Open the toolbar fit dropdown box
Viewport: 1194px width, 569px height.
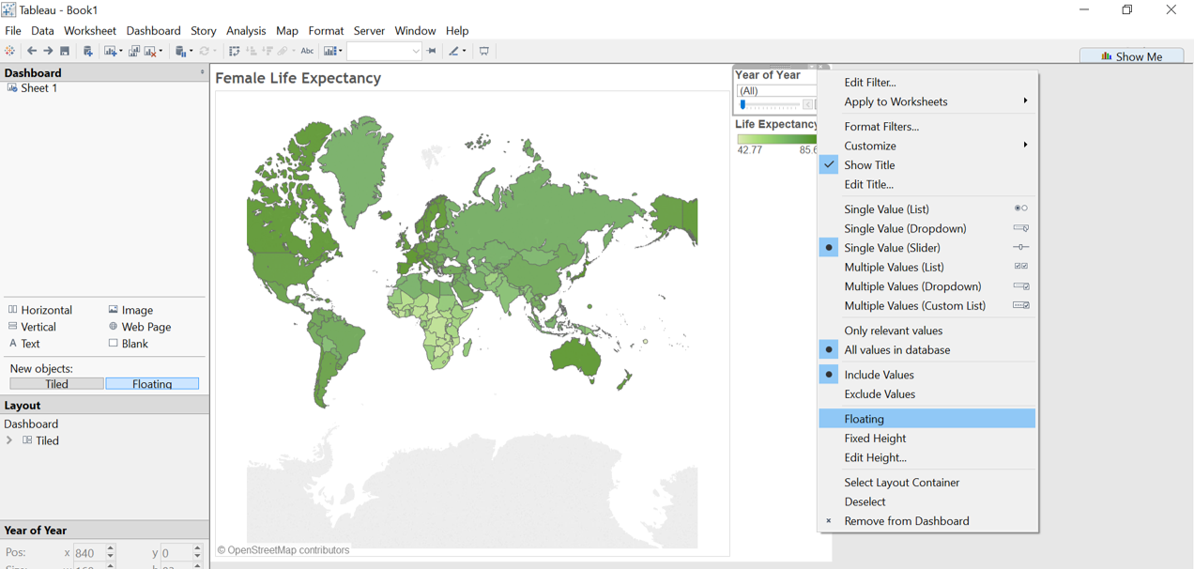click(x=384, y=52)
